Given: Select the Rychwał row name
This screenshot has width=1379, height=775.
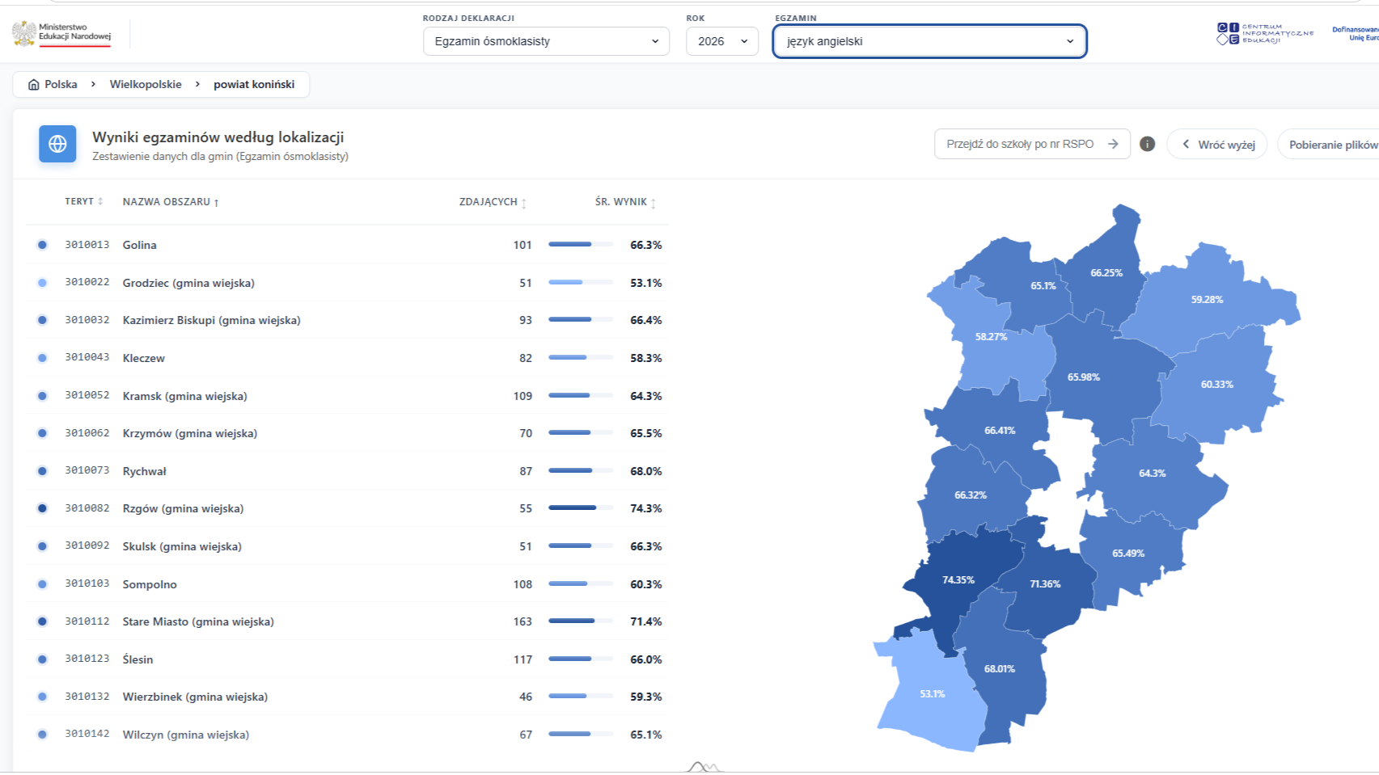Looking at the screenshot, I should pos(145,471).
